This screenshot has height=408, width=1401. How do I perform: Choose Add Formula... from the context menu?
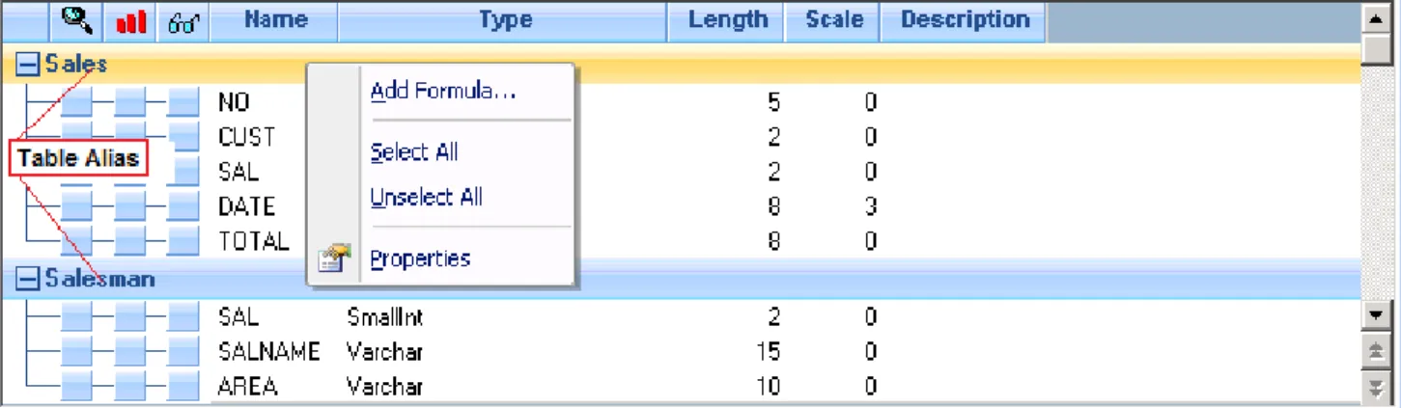click(443, 91)
